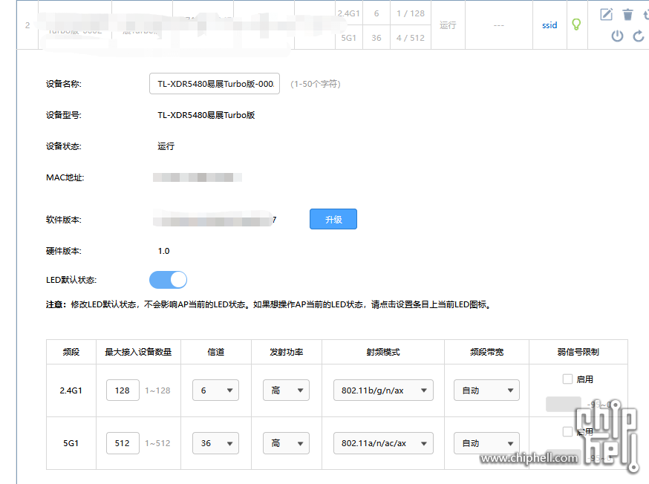
Task: Open the ssid link in device row
Action: 549,25
